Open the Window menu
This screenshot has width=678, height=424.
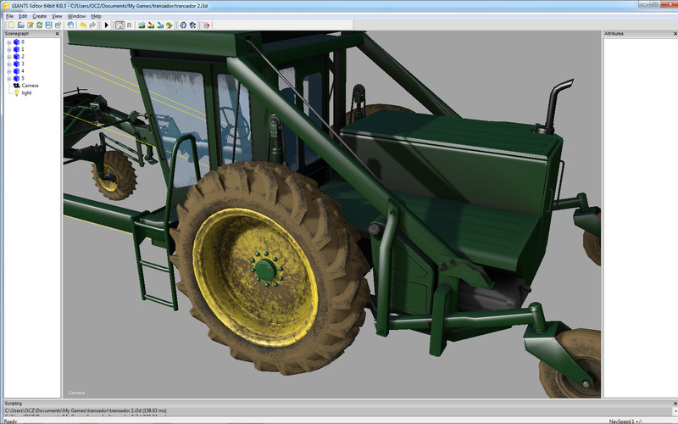point(75,16)
